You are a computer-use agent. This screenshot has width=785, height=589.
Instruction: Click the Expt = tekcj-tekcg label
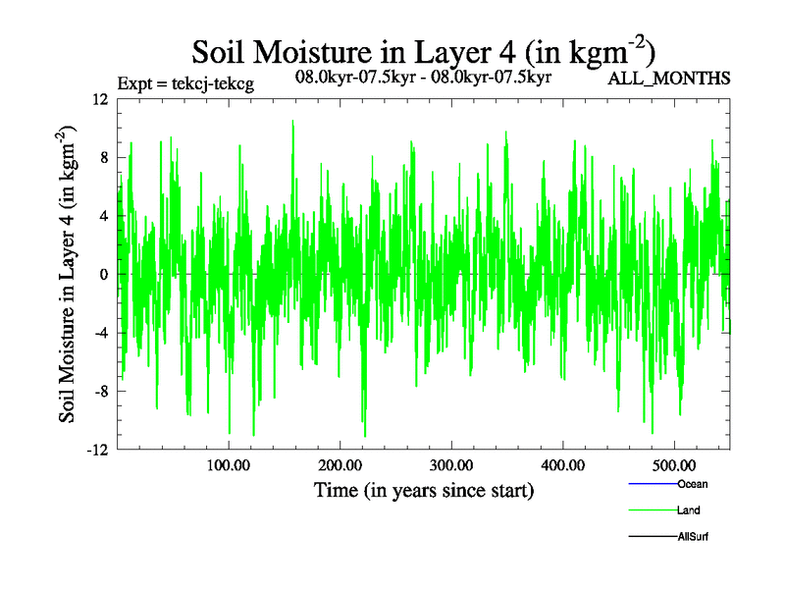[x=185, y=83]
